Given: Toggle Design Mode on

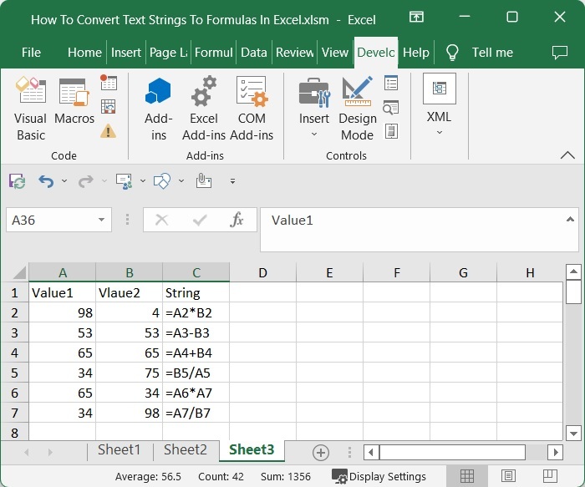Looking at the screenshot, I should point(357,107).
